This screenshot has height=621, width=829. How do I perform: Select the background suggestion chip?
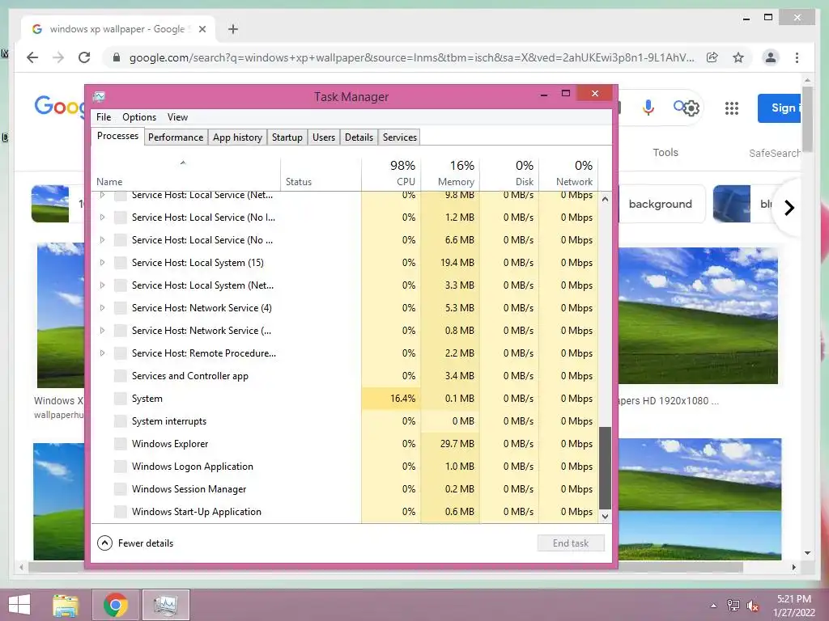(x=661, y=204)
